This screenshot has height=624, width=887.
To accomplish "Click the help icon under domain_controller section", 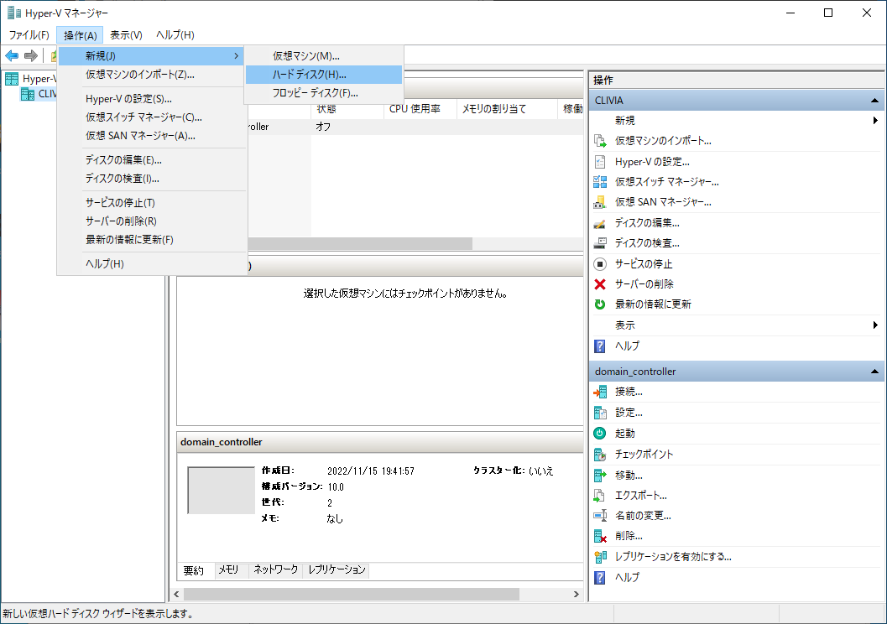I will point(600,577).
